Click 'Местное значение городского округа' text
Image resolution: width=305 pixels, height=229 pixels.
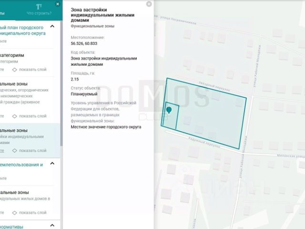point(106,127)
